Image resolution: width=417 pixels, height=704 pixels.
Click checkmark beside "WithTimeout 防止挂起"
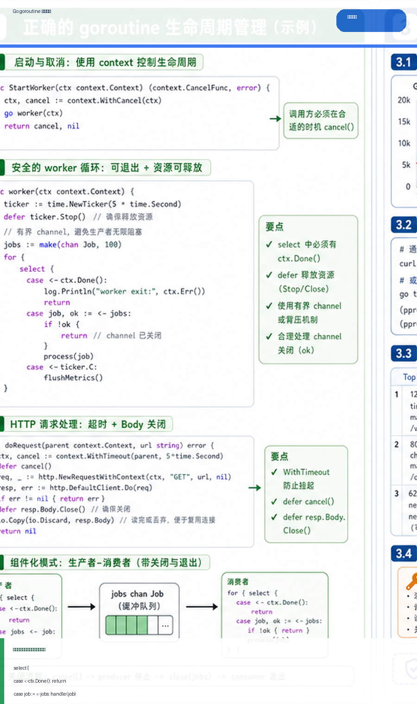pos(274,472)
